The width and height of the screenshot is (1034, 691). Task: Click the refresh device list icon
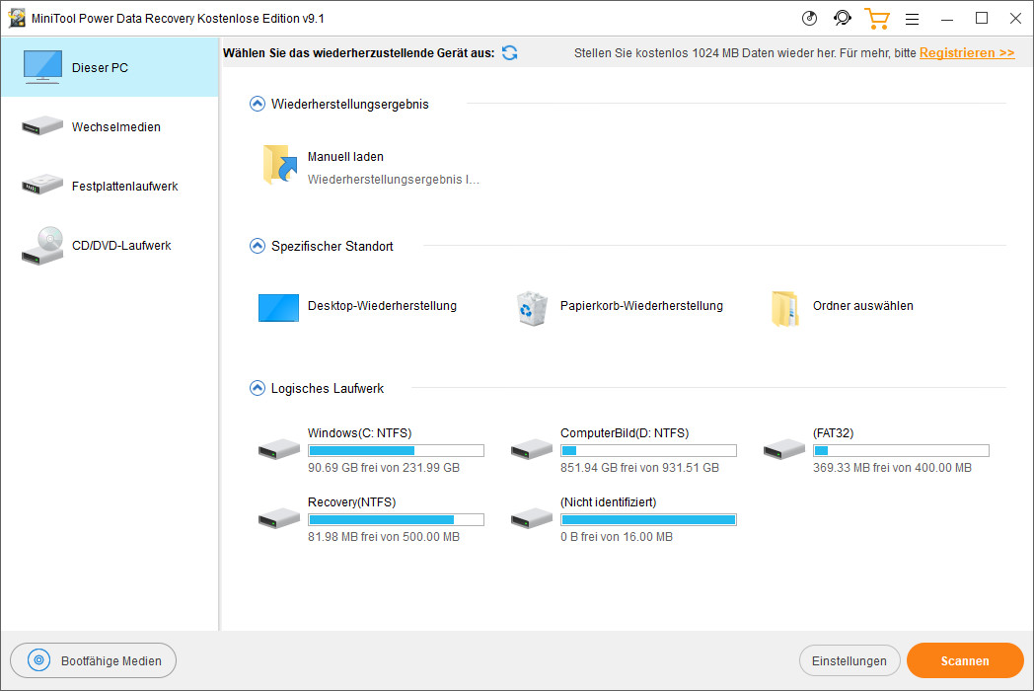(510, 52)
